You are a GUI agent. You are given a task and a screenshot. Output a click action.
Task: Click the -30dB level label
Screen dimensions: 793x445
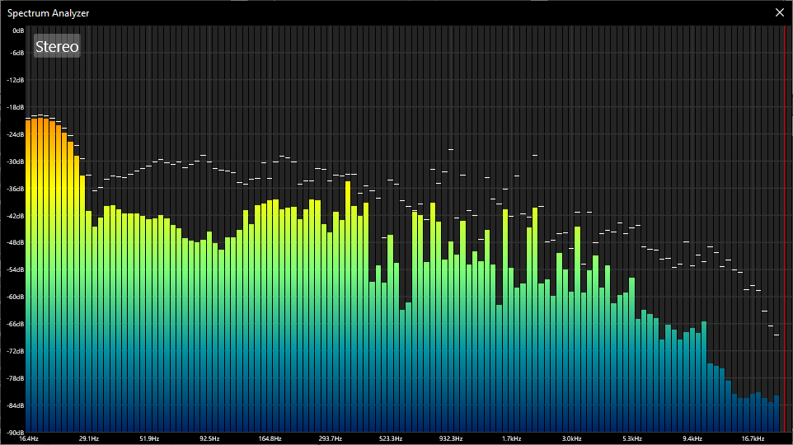16,162
